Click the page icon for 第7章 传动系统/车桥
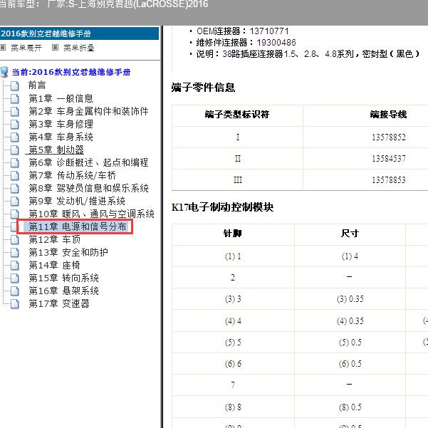 15,175
